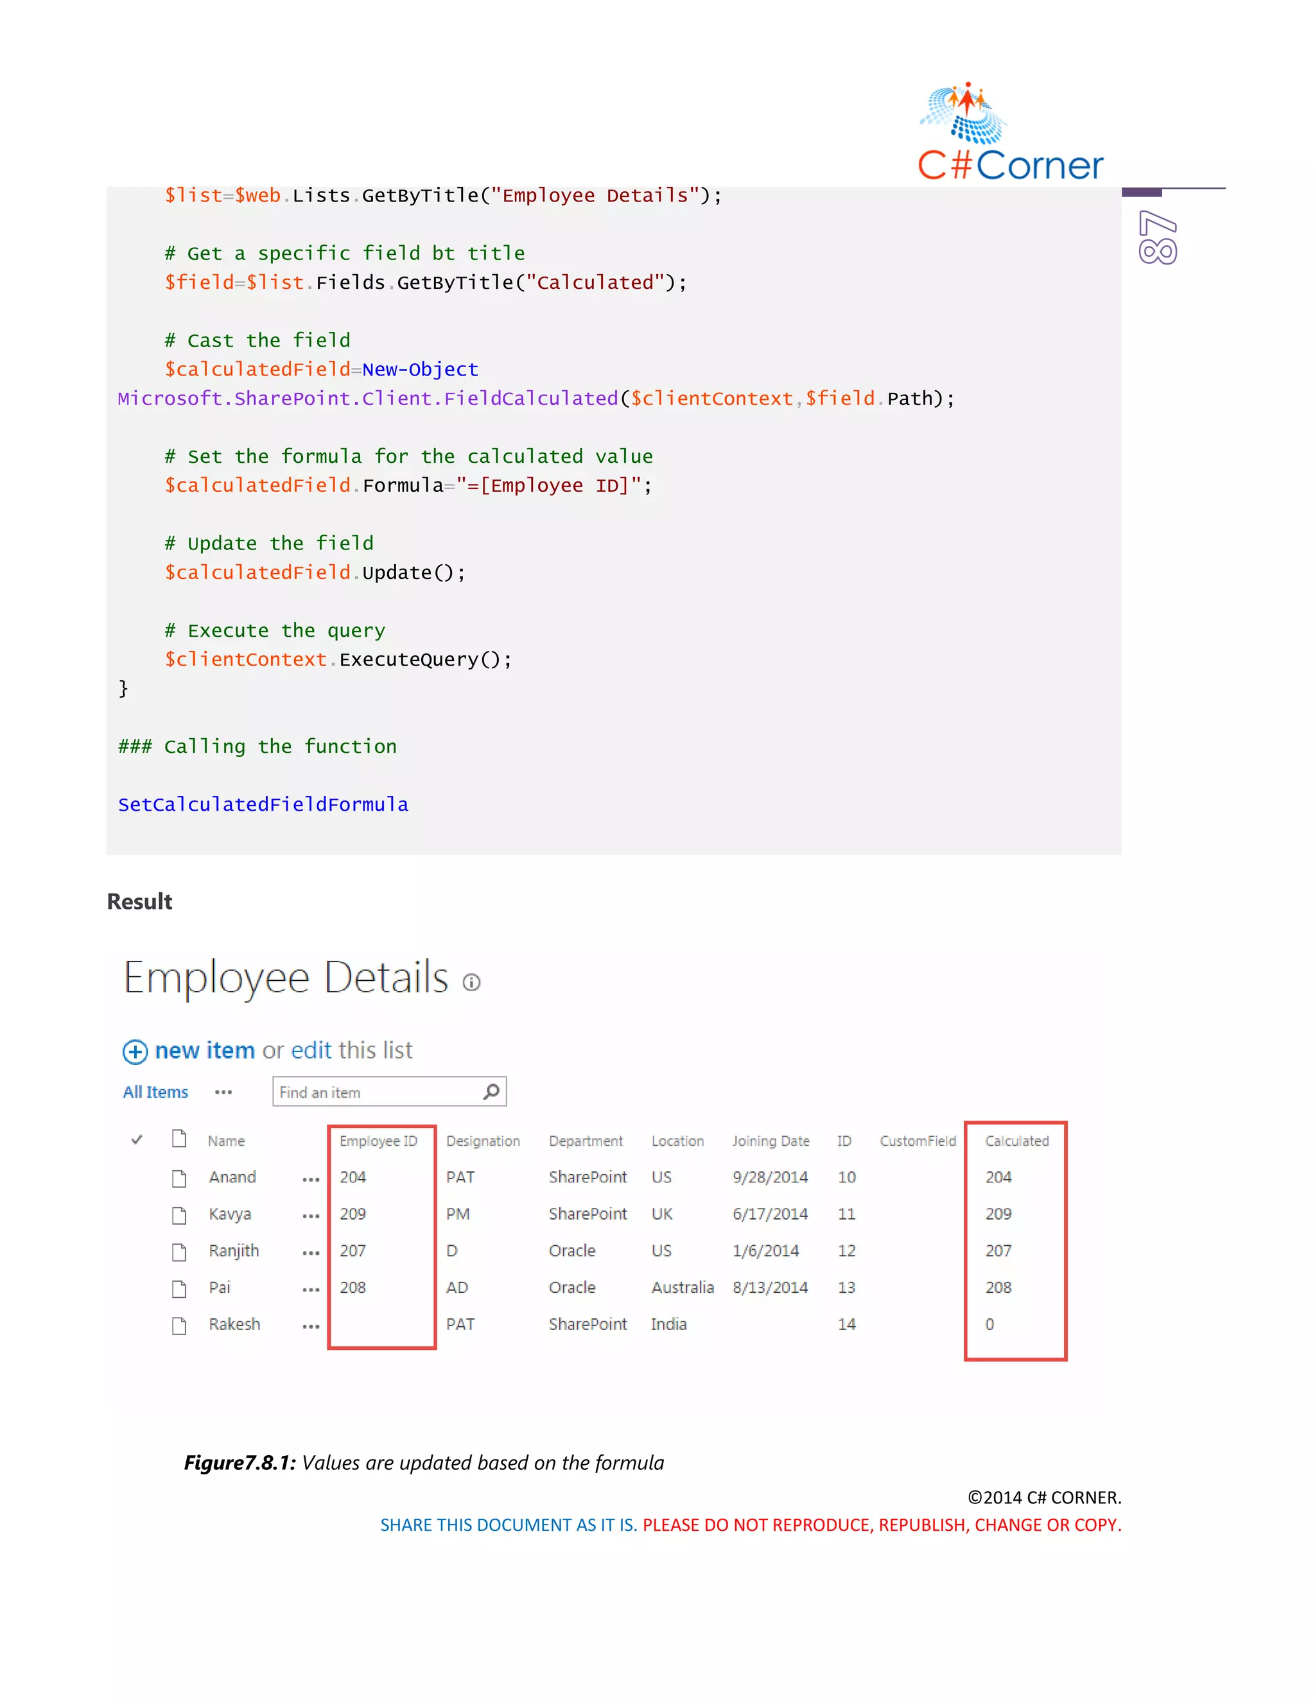Click the C# Corner logo

tap(1011, 132)
